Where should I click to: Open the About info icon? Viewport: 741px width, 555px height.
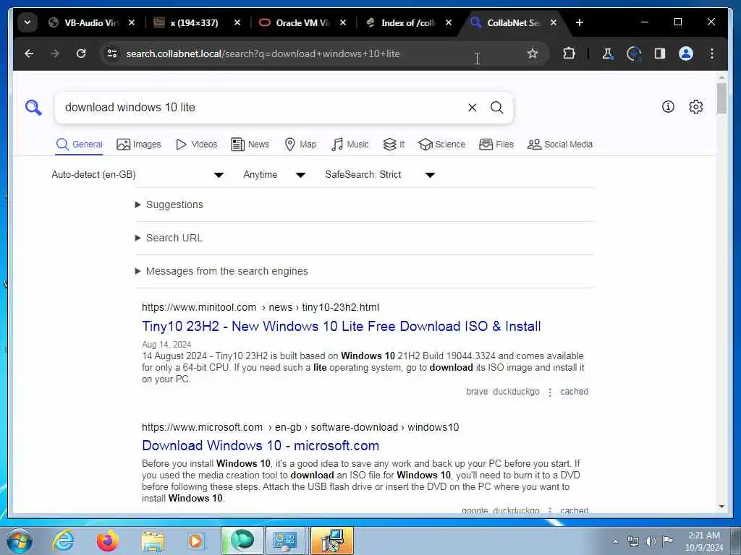(x=668, y=107)
